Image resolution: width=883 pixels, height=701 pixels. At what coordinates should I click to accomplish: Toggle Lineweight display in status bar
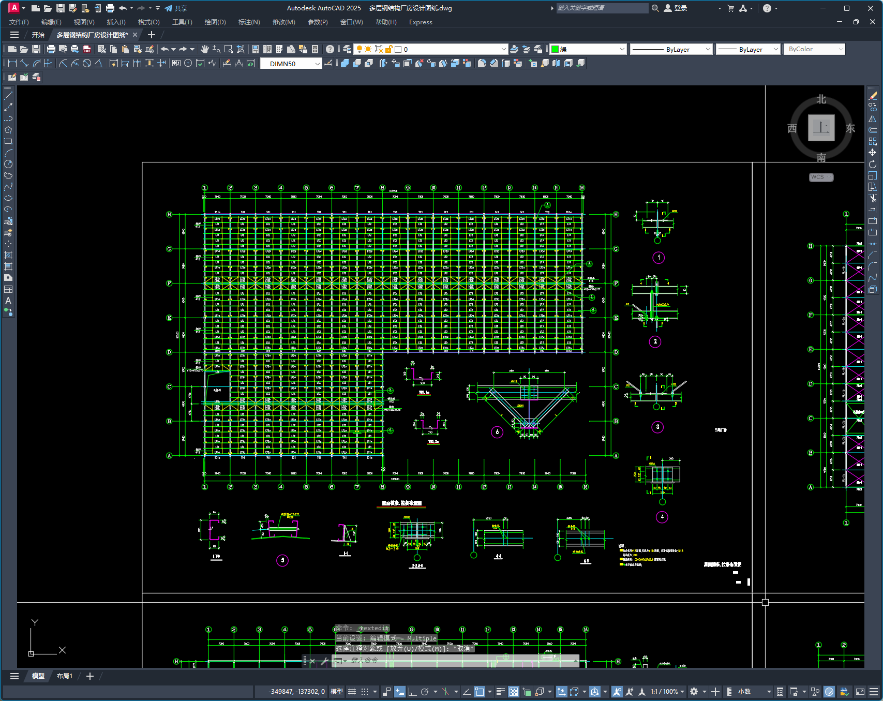(x=500, y=692)
